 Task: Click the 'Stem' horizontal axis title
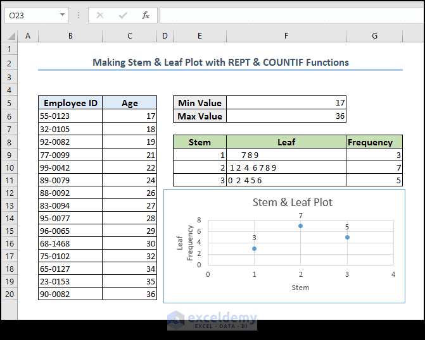pos(300,288)
